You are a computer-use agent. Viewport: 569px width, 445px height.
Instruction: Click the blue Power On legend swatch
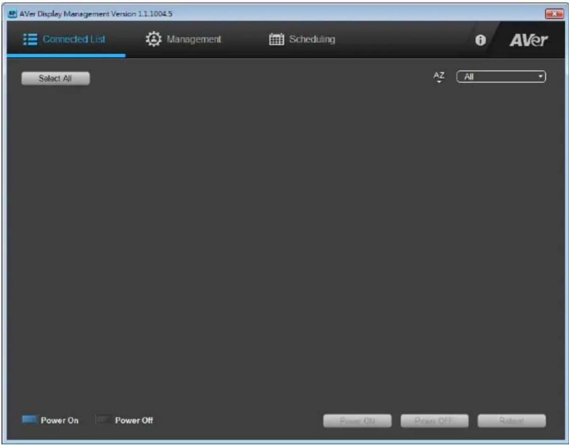click(30, 420)
